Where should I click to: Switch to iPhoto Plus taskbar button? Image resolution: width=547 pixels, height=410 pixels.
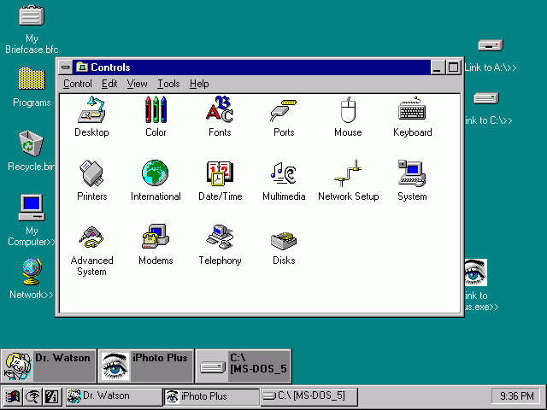[x=211, y=396]
